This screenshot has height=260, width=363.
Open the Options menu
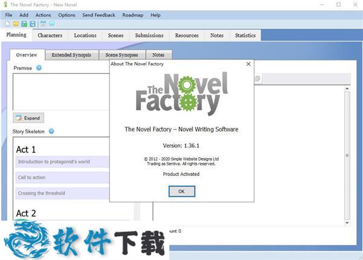tap(67, 15)
